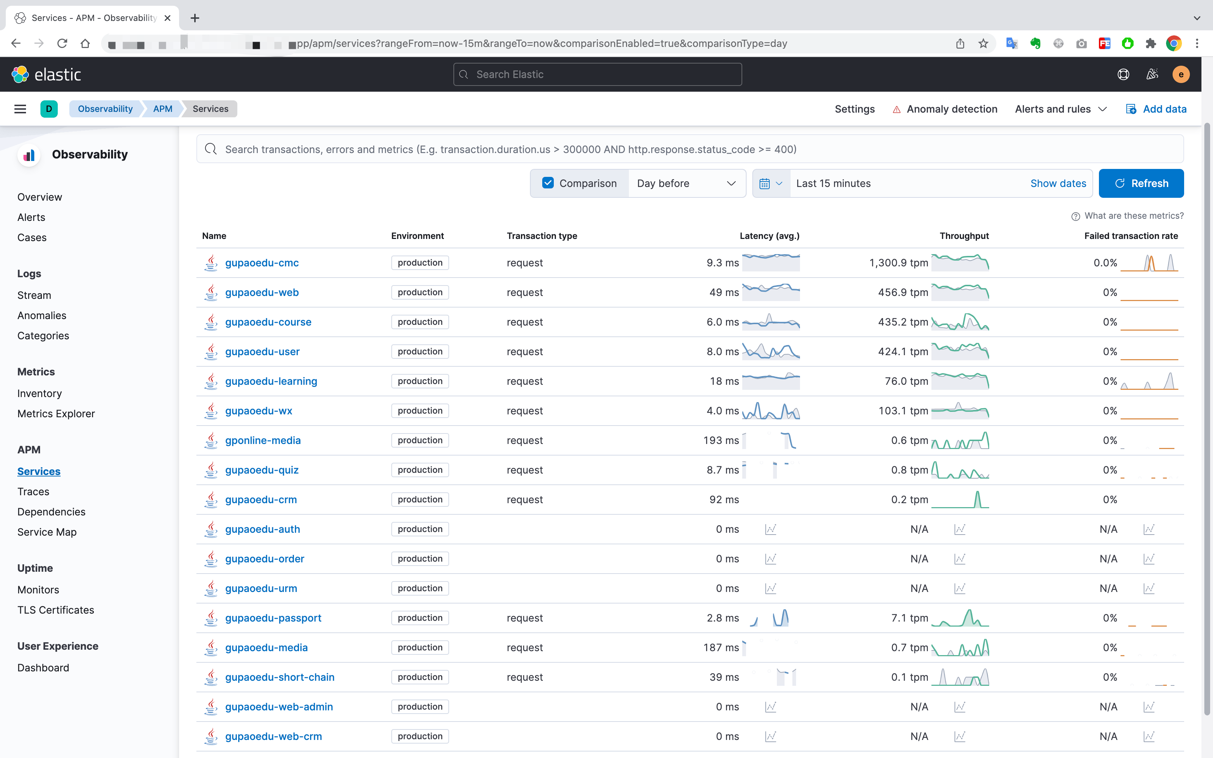1213x758 pixels.
Task: Open Stream under Logs in sidebar
Action: click(34, 295)
